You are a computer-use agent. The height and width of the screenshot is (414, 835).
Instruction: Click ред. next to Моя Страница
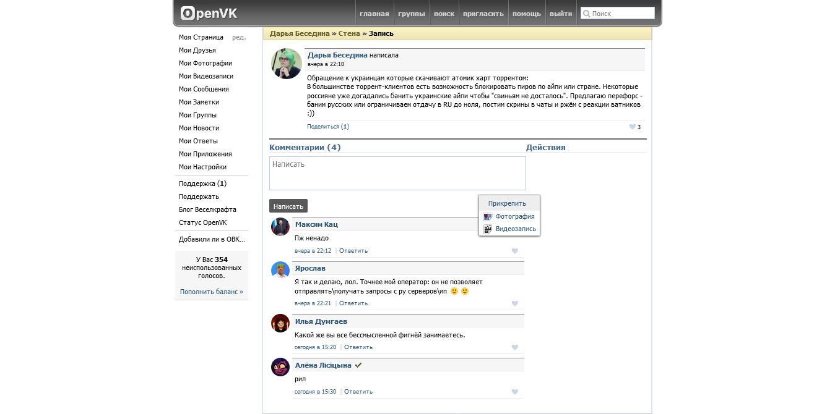pos(240,37)
